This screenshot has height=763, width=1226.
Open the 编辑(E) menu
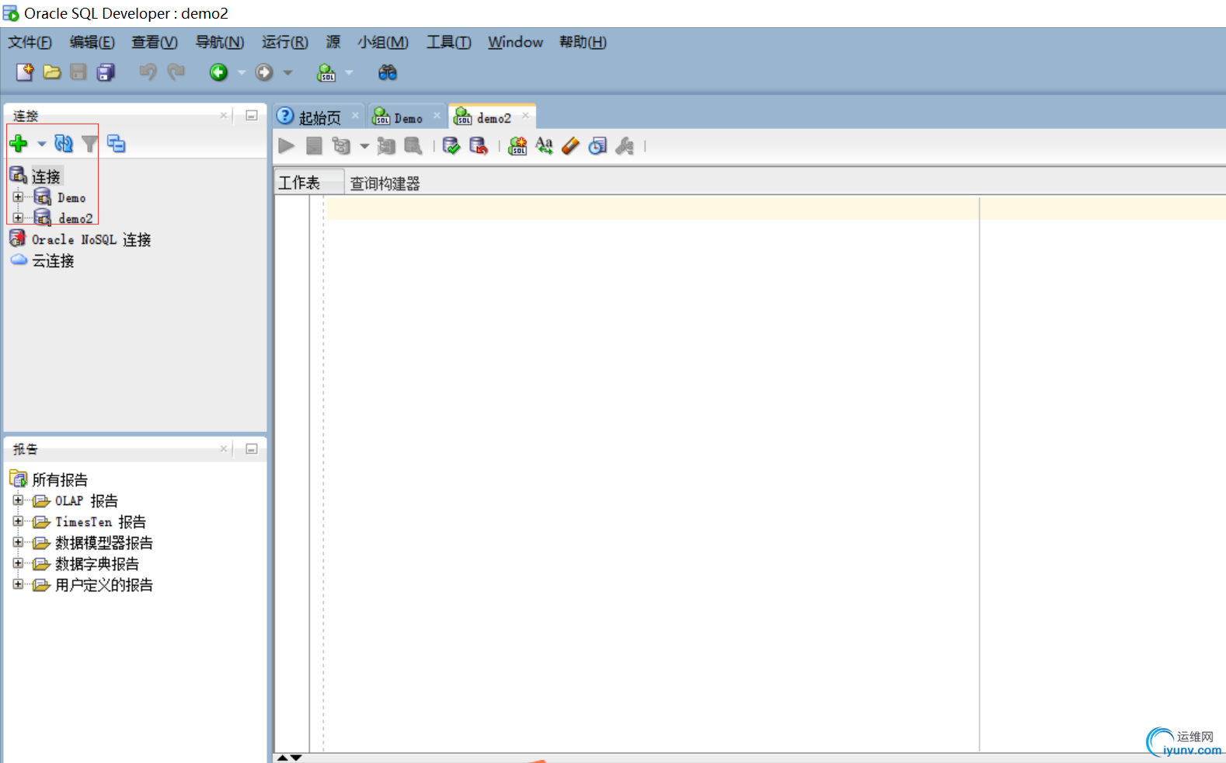92,42
